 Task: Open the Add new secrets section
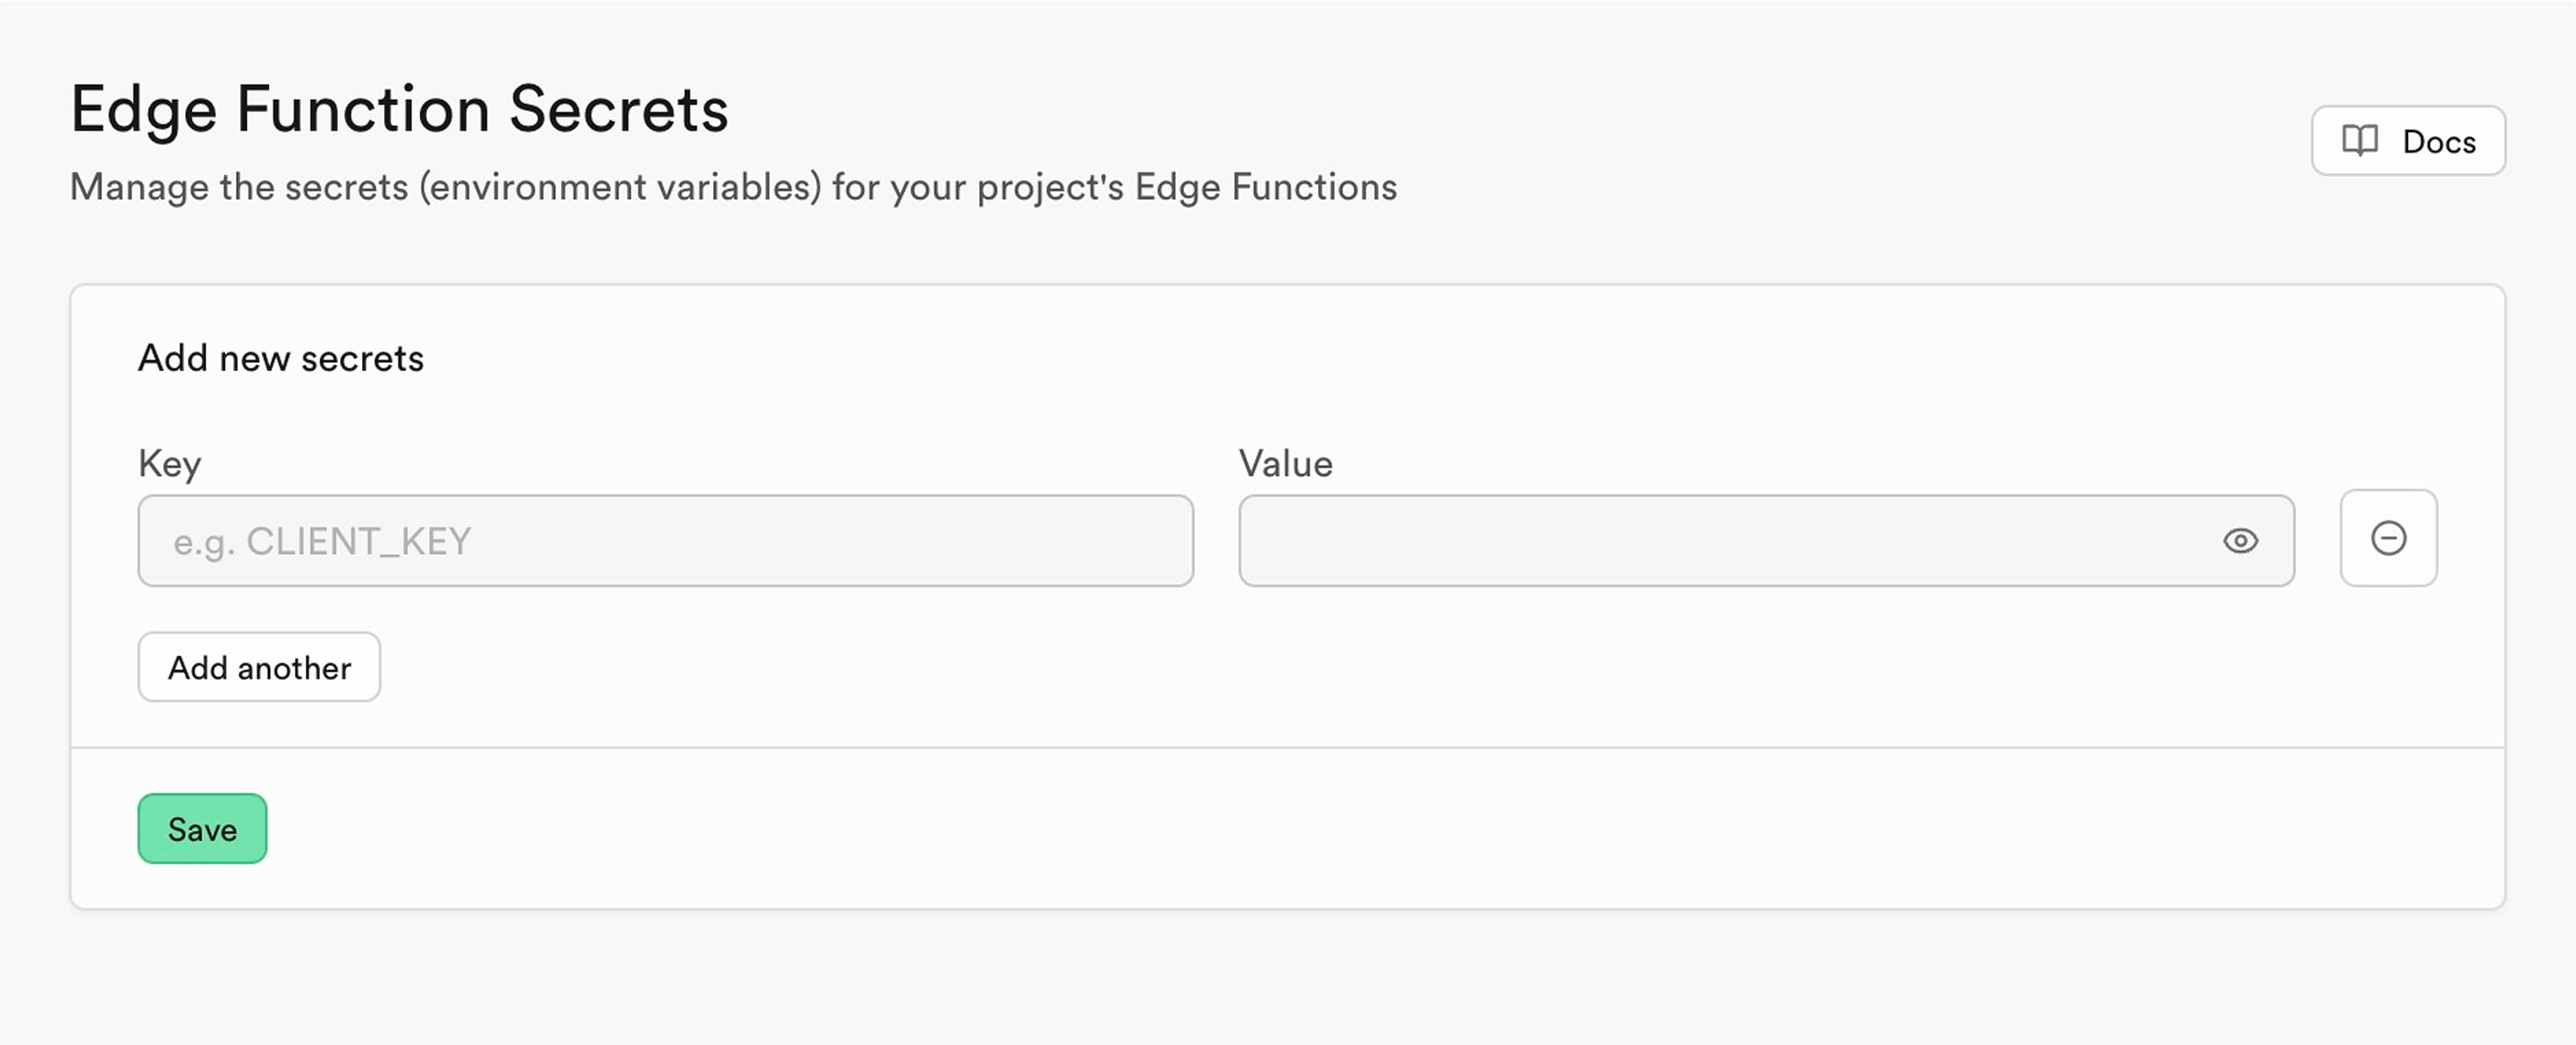pos(280,358)
